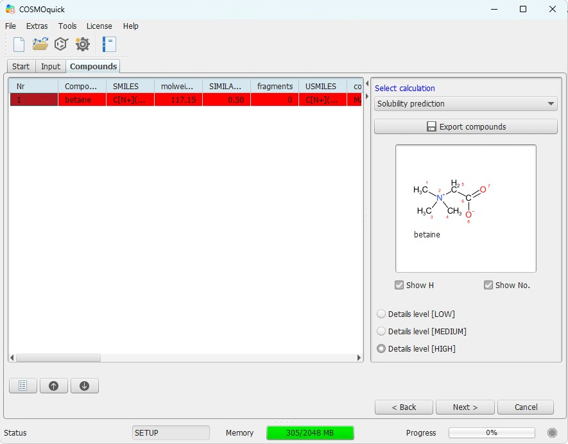Move compound down with down-arrow button
568x444 pixels.
pos(85,386)
